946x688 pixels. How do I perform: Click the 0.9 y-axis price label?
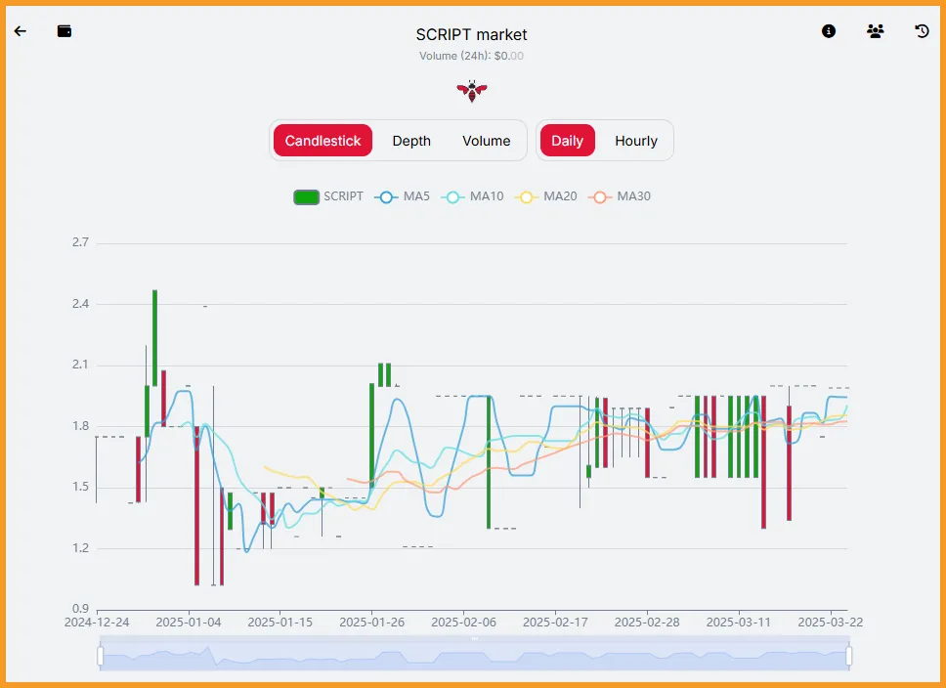click(80, 608)
